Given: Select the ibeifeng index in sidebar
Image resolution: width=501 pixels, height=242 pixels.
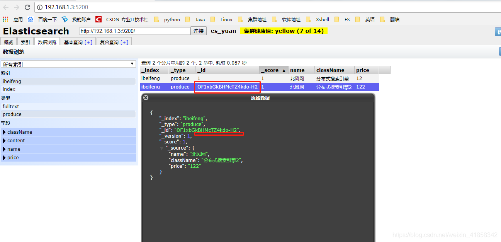Looking at the screenshot, I should point(68,82).
